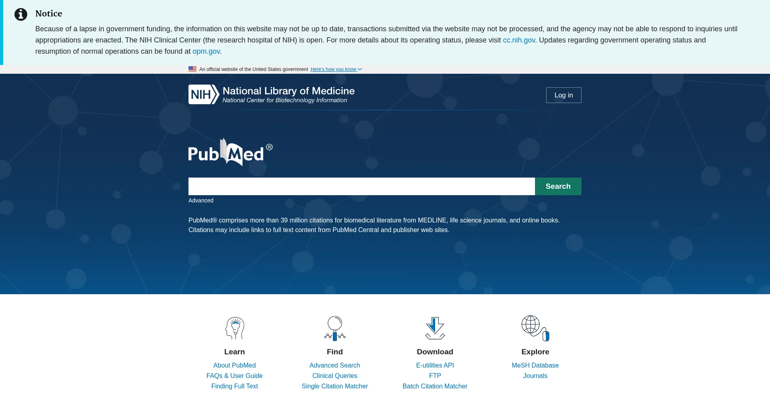Image resolution: width=770 pixels, height=398 pixels.
Task: Click the green Search button
Action: click(558, 186)
